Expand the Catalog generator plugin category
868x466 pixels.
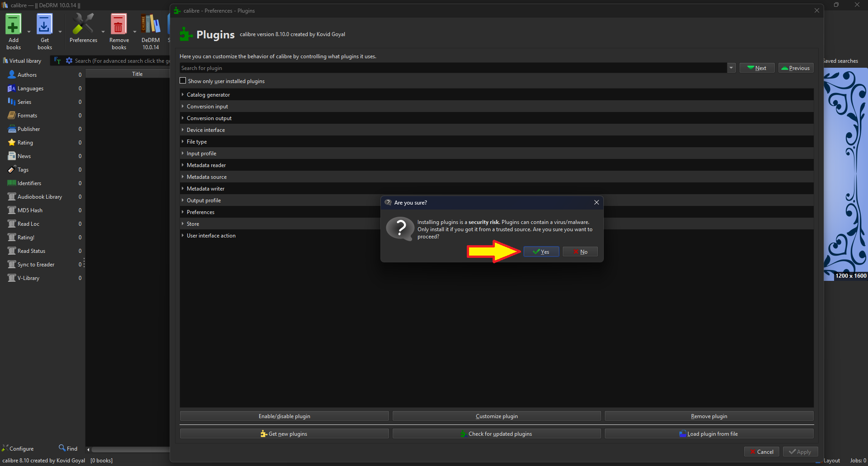coord(183,95)
